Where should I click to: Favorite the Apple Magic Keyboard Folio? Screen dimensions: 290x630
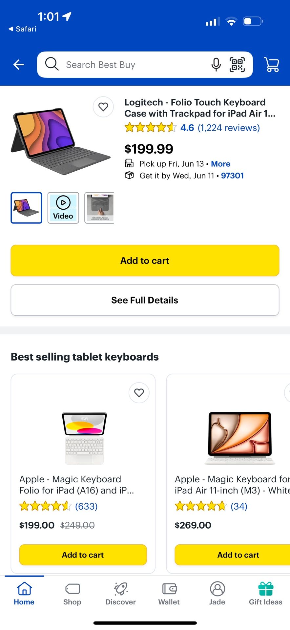tap(139, 392)
